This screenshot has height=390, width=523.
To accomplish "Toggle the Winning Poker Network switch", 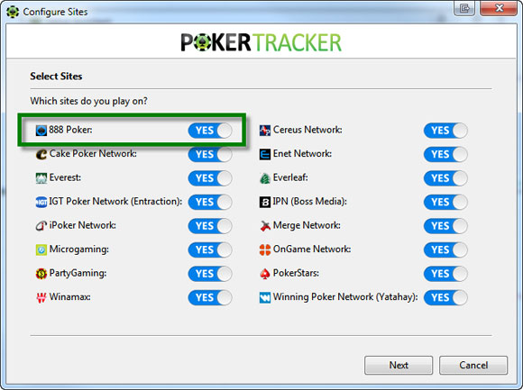I will pos(445,298).
